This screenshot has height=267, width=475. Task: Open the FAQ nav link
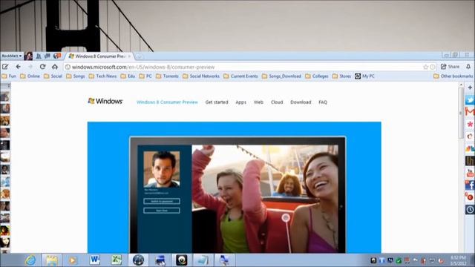point(323,102)
